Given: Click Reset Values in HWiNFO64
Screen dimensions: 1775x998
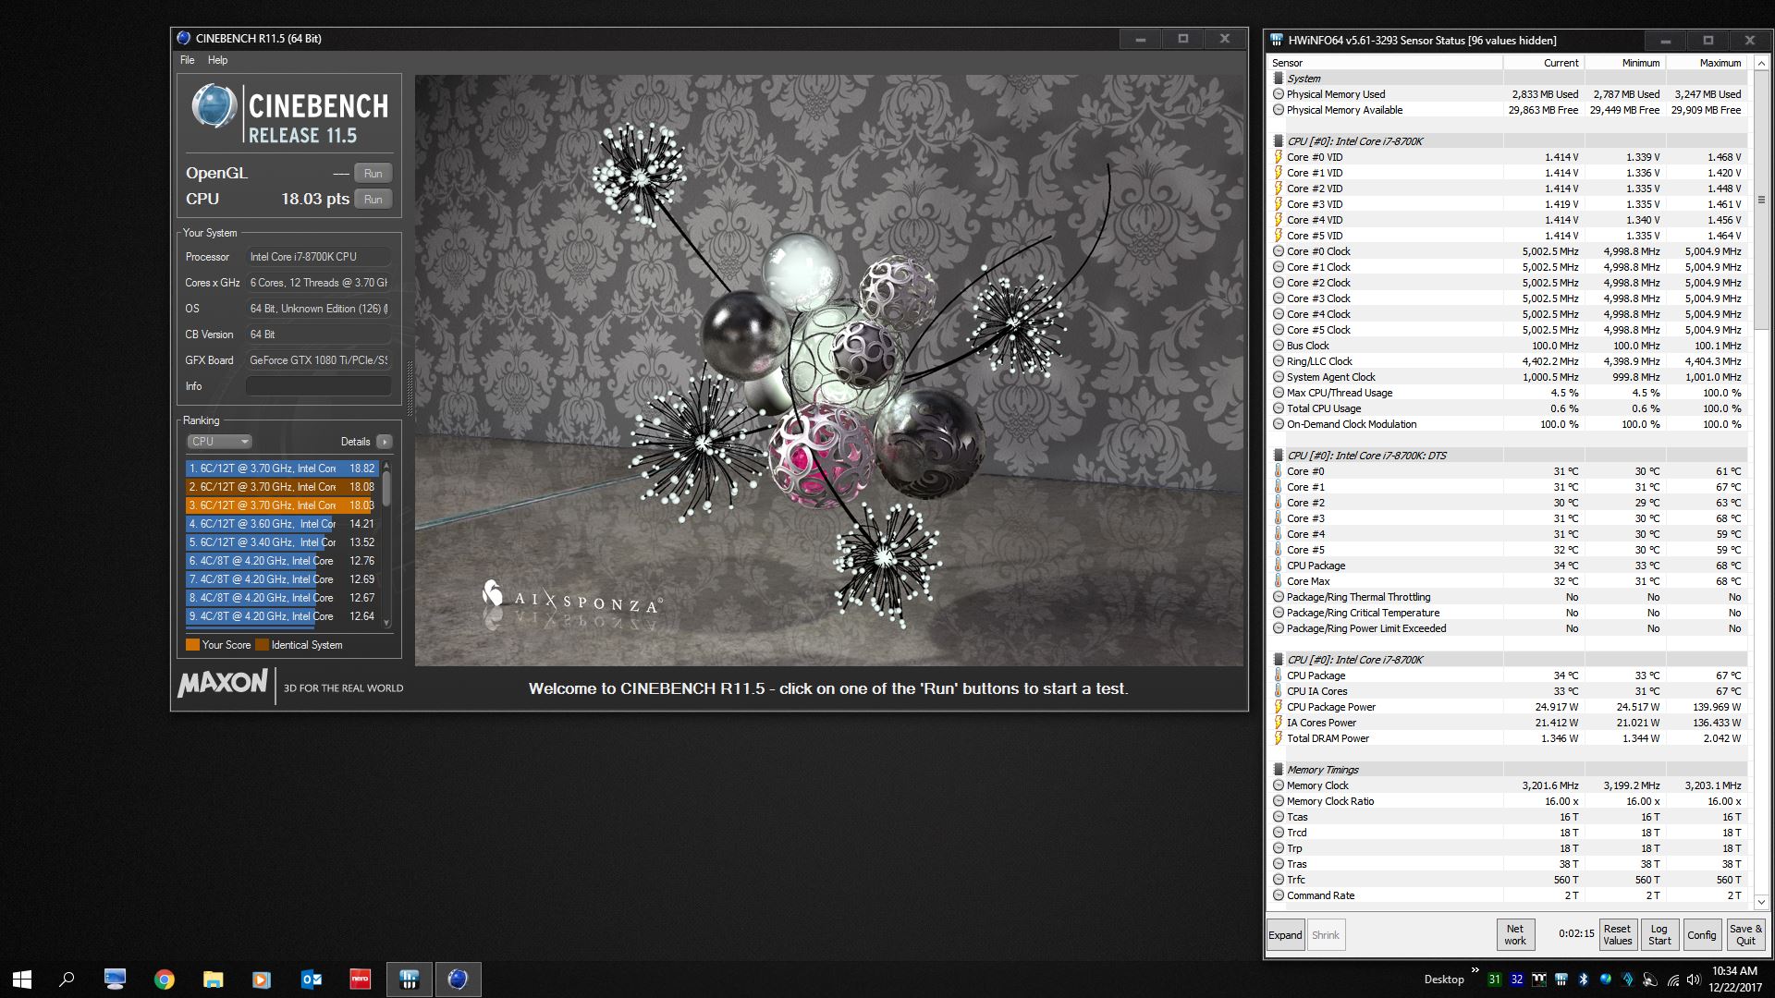Looking at the screenshot, I should tap(1617, 935).
